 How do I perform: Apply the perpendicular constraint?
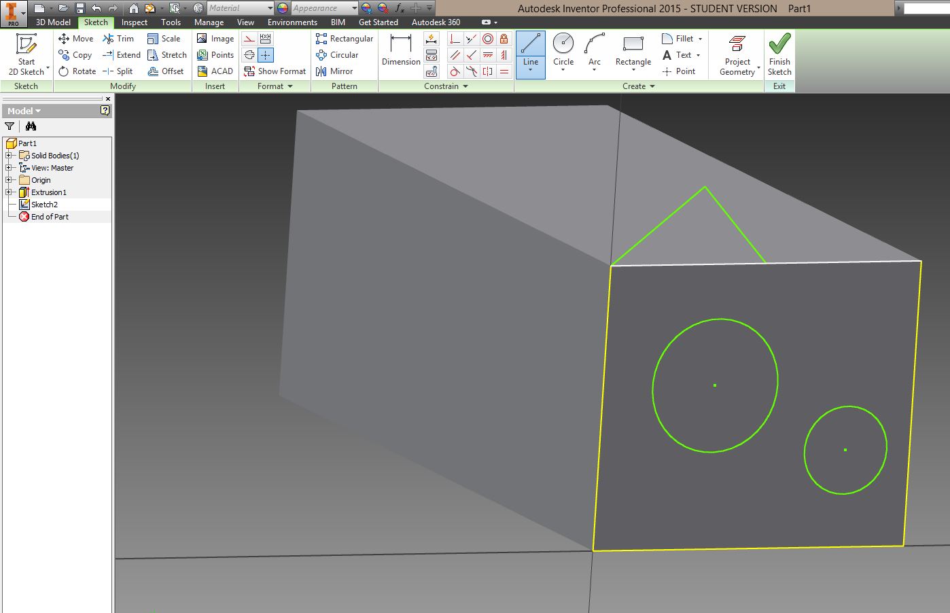(471, 55)
